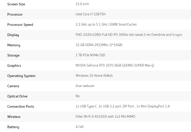Click Windows 10 Home (64bit) text
Image resolution: width=191 pixels, height=132 pixels.
point(94,75)
